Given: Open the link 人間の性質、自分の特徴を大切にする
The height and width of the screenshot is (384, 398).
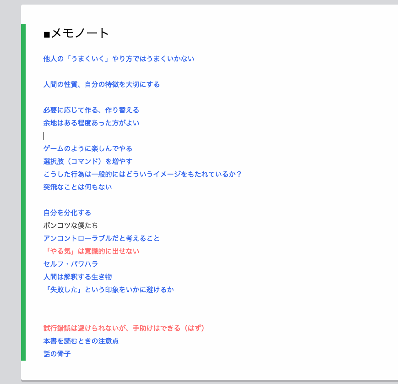Looking at the screenshot, I should click(x=102, y=84).
